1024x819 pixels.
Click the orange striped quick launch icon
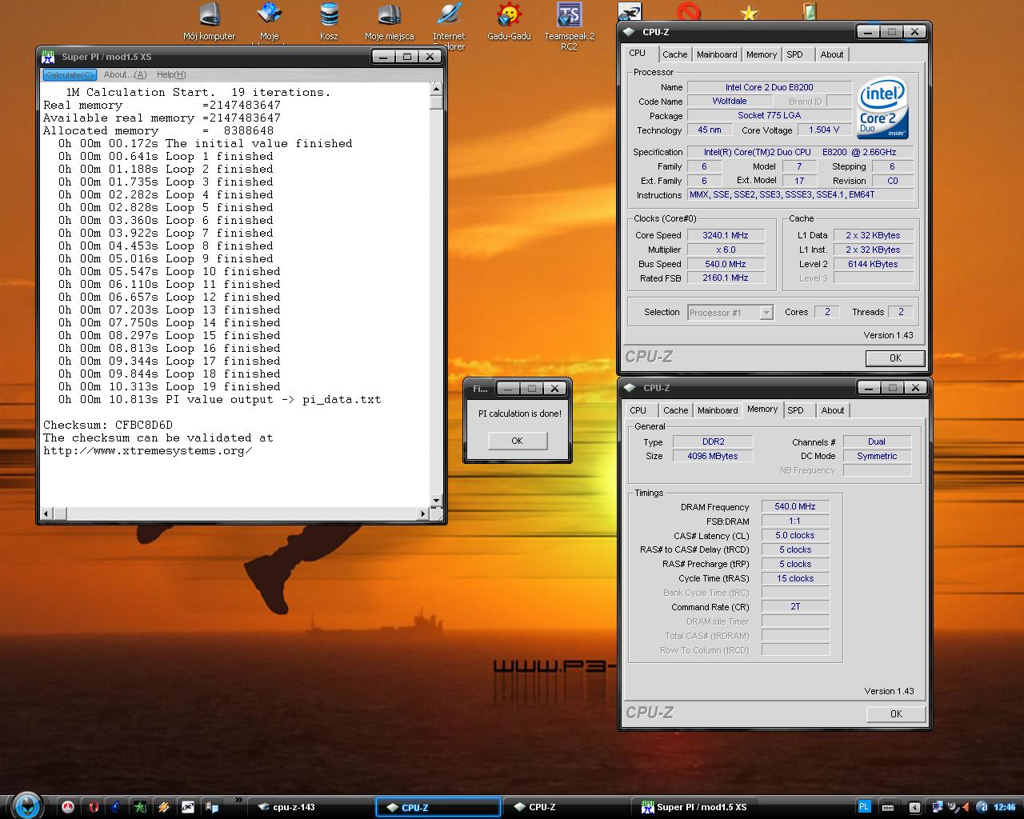pos(164,807)
